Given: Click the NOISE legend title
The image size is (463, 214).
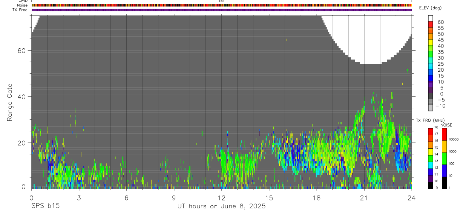Looking at the screenshot, I should [x=446, y=125].
